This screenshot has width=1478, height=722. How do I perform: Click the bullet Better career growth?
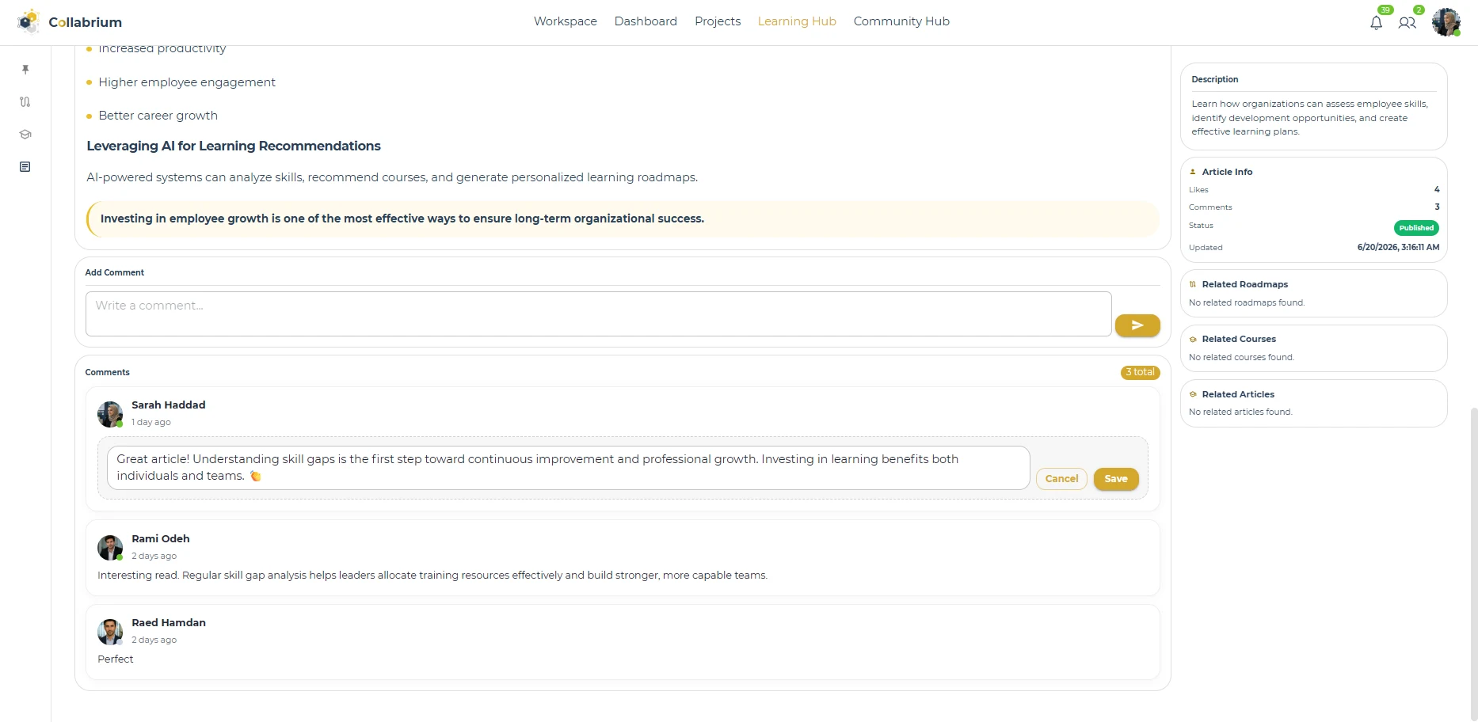coord(158,116)
